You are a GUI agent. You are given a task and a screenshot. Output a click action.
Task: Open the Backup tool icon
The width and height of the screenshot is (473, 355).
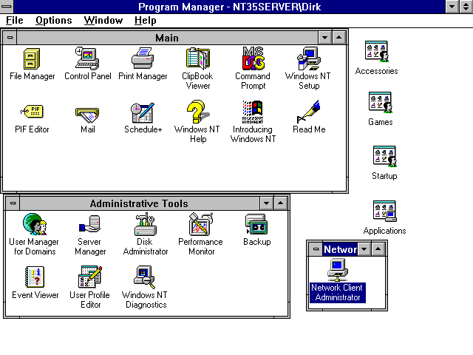pyautogui.click(x=256, y=224)
